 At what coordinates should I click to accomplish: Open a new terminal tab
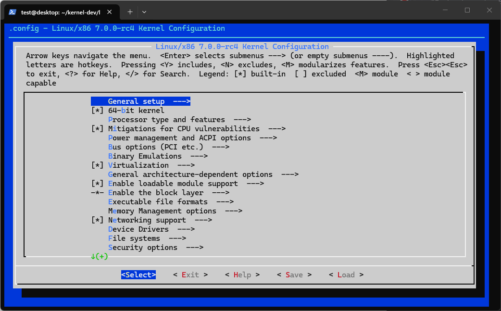[130, 12]
